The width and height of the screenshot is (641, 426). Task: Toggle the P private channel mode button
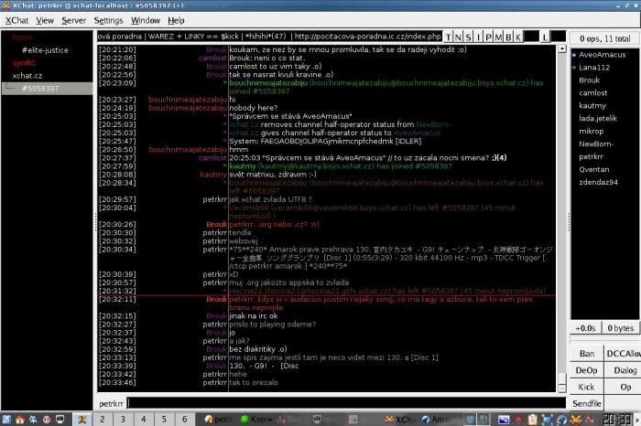[x=488, y=37]
